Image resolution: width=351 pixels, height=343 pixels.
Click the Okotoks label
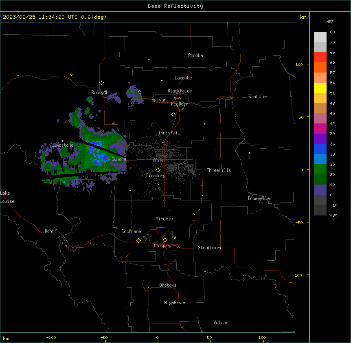point(168,285)
